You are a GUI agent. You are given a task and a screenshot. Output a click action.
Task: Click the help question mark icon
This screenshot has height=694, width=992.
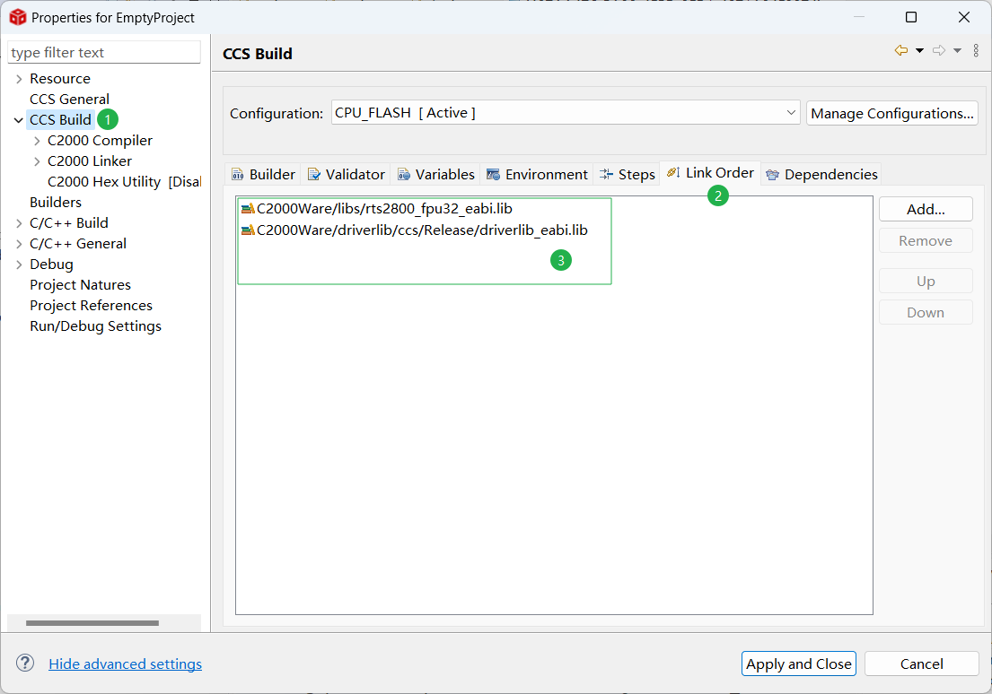point(25,664)
